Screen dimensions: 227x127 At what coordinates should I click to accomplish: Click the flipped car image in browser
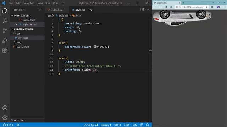click(x=182, y=18)
